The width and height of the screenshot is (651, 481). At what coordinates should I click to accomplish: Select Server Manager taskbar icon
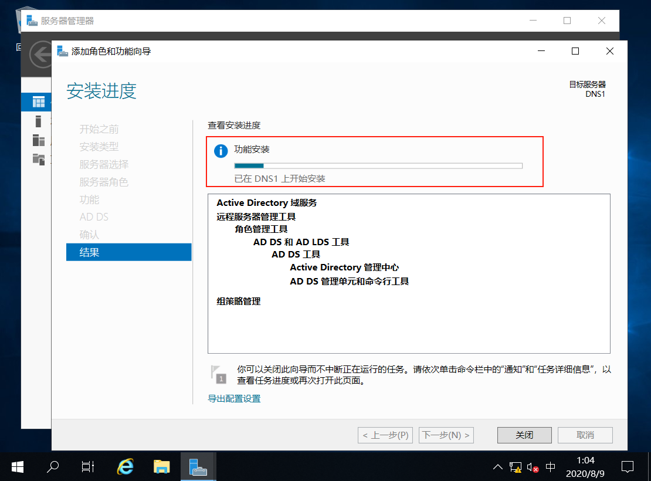pos(198,467)
